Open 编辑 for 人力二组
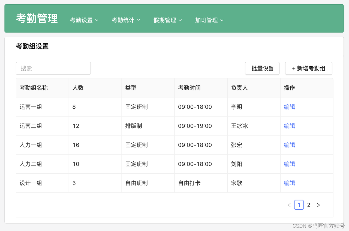This screenshot has width=349, height=231. [289, 164]
